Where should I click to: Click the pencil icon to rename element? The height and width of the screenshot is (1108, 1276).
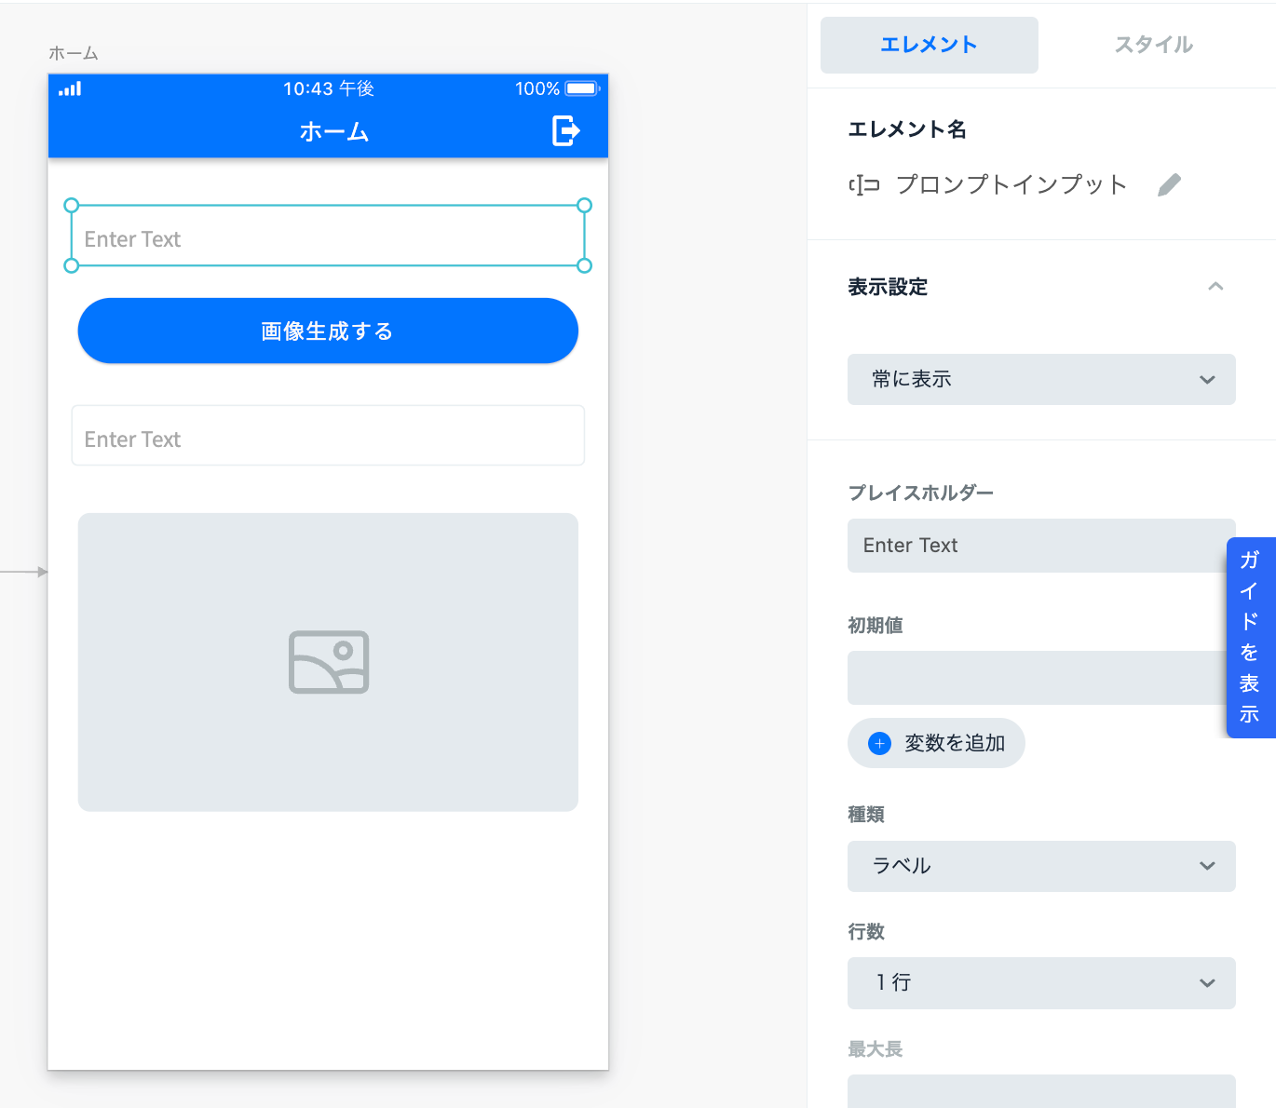[1169, 185]
